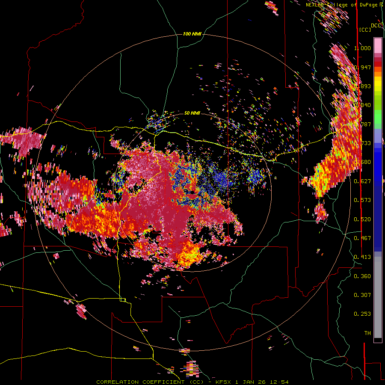Pick the bright green color scale segment
Viewport: 385px width, 385px height.
pos(378,117)
